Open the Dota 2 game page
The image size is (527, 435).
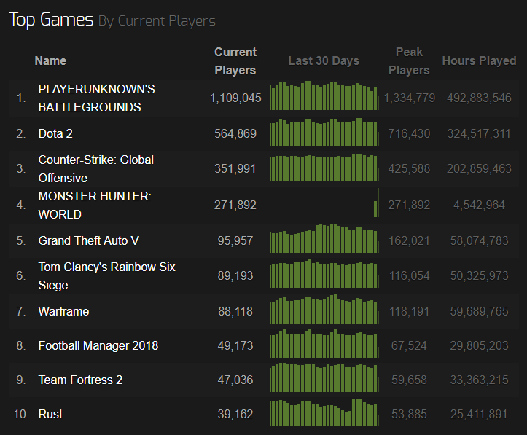coord(55,133)
